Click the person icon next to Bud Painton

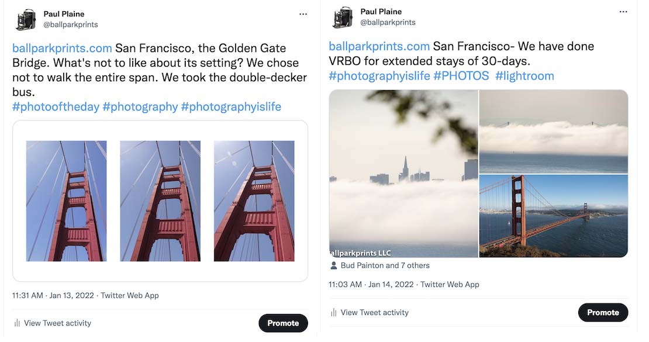334,265
